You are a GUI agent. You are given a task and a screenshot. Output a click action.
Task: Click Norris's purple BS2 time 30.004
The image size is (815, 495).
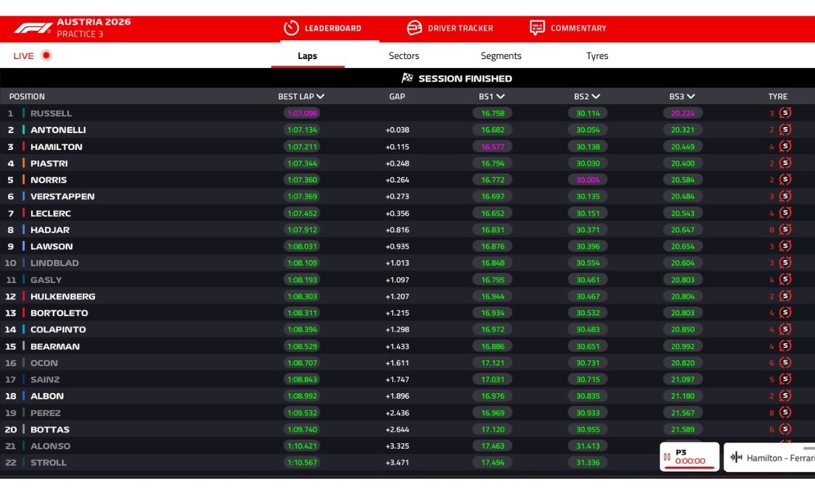click(588, 180)
